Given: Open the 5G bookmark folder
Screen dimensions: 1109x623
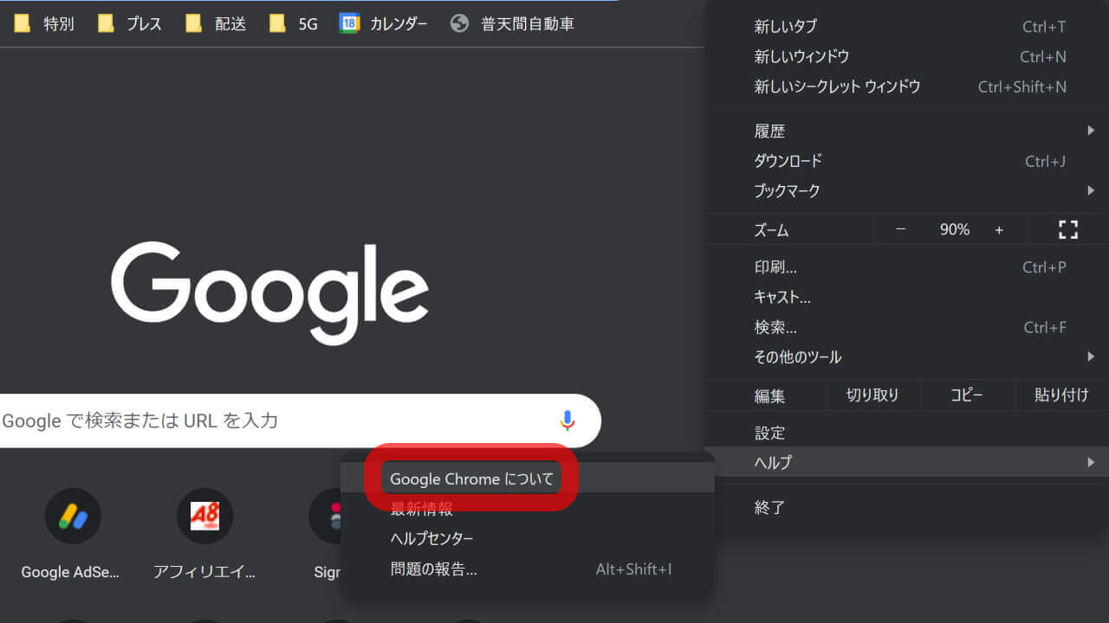Looking at the screenshot, I should point(295,23).
